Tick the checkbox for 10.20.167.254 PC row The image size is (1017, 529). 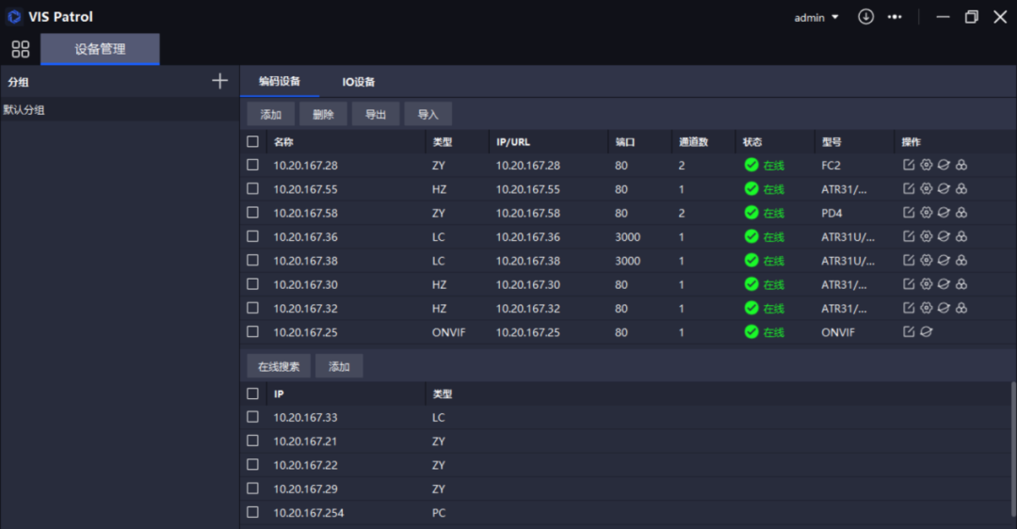(252, 512)
